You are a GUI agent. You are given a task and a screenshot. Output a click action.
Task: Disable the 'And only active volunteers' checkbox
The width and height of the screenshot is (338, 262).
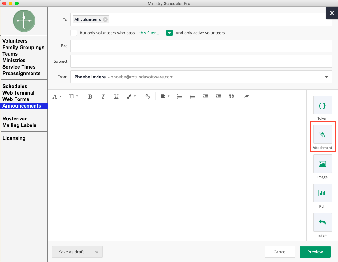click(x=169, y=32)
